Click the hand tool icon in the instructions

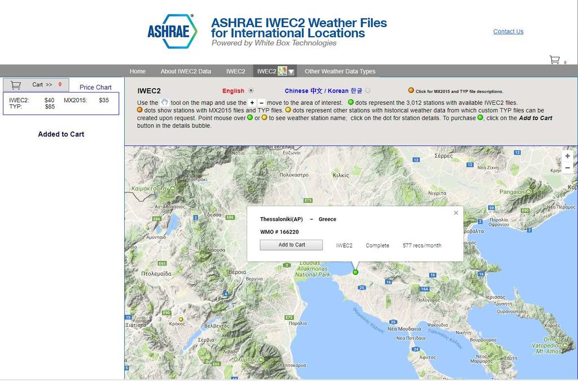coord(164,102)
